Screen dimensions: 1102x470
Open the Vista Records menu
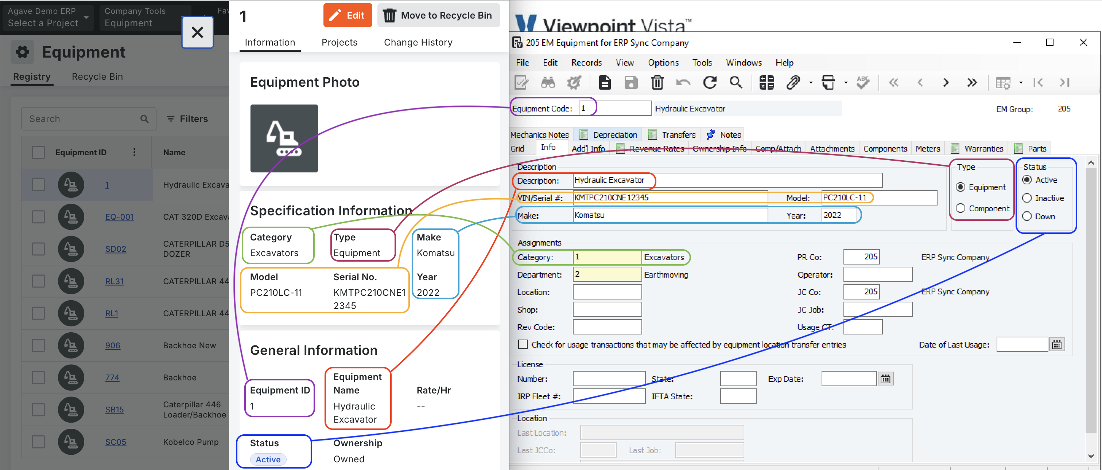586,62
